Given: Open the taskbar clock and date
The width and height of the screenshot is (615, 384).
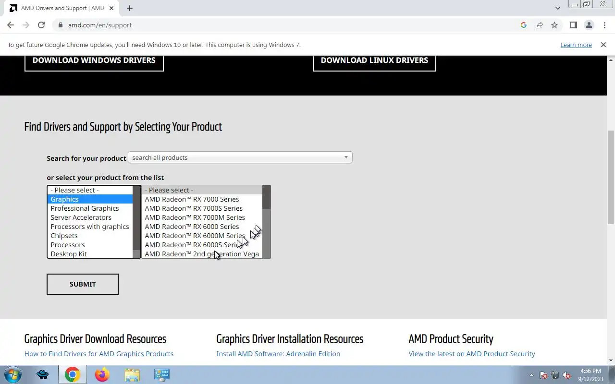Looking at the screenshot, I should click(590, 375).
